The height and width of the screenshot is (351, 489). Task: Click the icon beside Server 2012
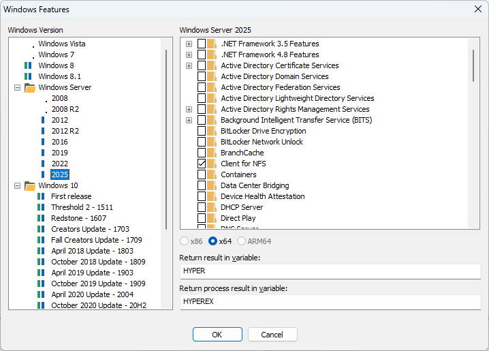pos(43,120)
